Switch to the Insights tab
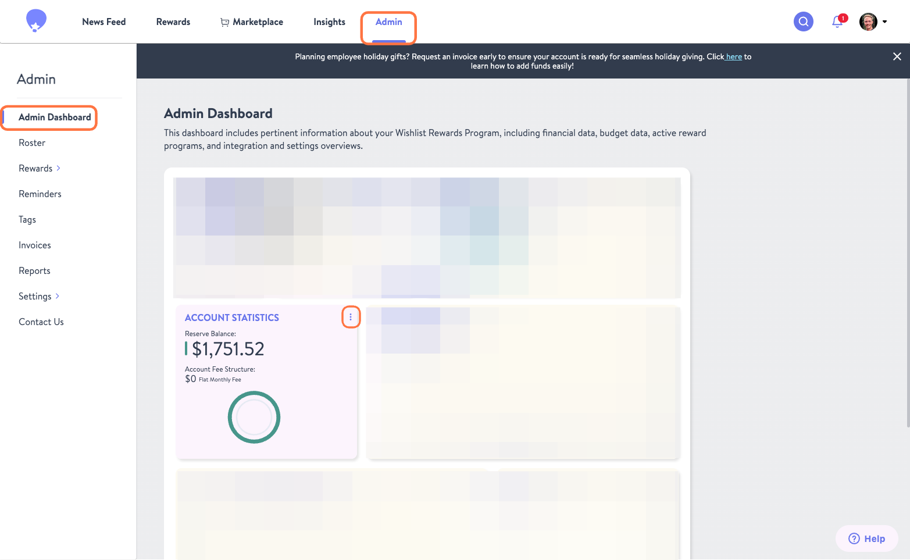Screen dimensions: 910x560 coord(329,22)
